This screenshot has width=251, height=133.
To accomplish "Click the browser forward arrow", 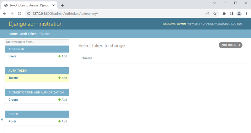I will pos(12,14).
